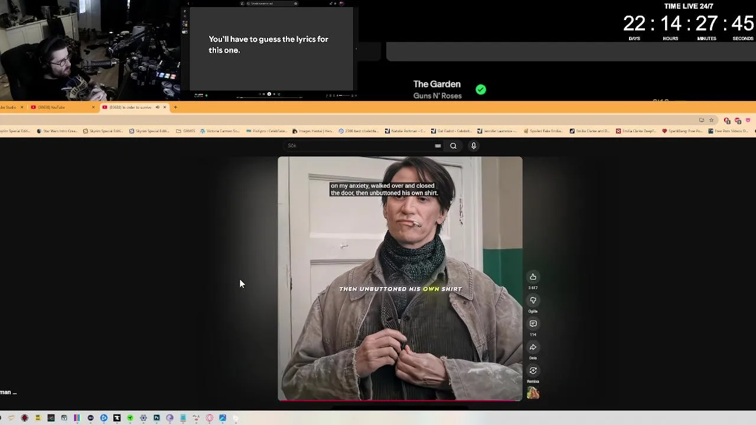The image size is (756, 425).
Task: Open a new browser tab with plus
Action: (175, 107)
